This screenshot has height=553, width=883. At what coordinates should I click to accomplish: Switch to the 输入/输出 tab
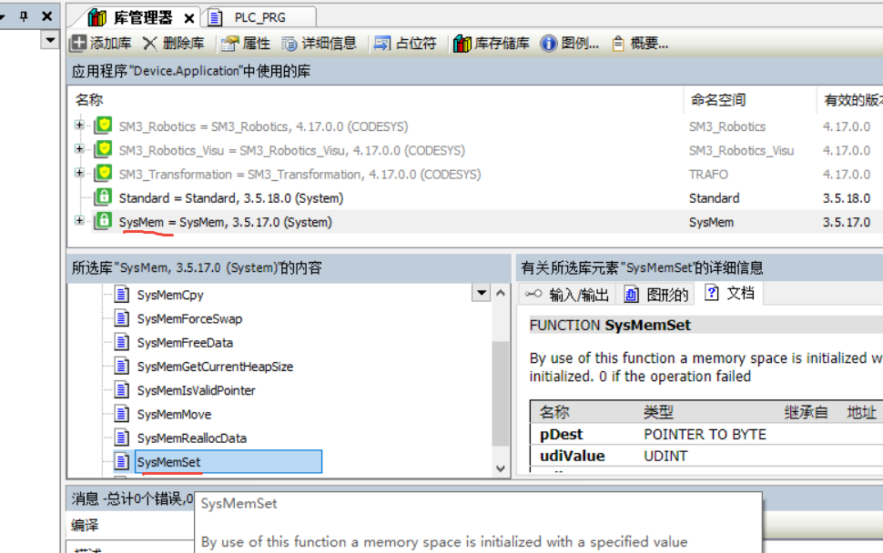click(x=566, y=294)
